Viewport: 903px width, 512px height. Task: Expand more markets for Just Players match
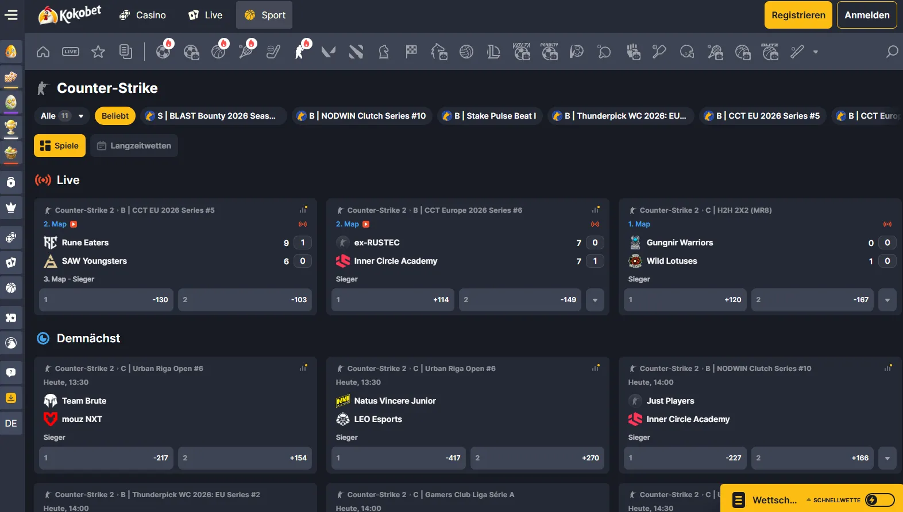(887, 458)
